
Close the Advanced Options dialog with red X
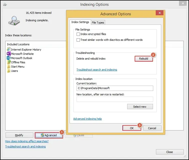coord(160,13)
